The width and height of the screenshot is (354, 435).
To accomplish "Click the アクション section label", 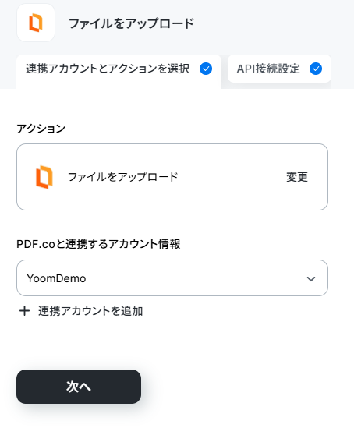I will 41,129.
